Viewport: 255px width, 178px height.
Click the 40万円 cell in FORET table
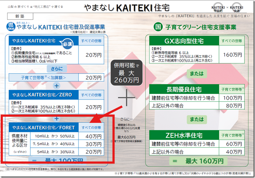pyautogui.click(x=91, y=137)
